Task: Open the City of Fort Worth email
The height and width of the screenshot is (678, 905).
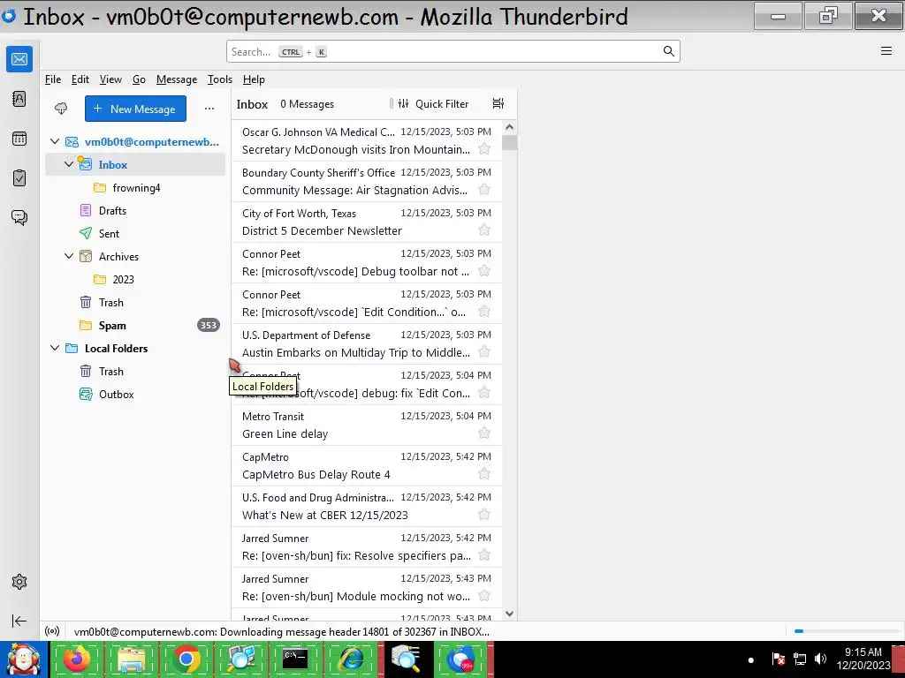Action: pyautogui.click(x=367, y=222)
